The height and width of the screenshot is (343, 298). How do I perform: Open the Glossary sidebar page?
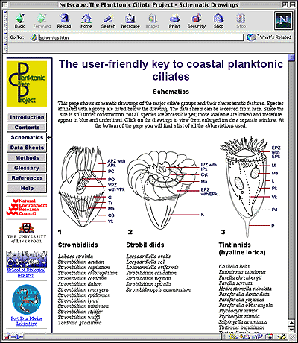click(x=27, y=168)
